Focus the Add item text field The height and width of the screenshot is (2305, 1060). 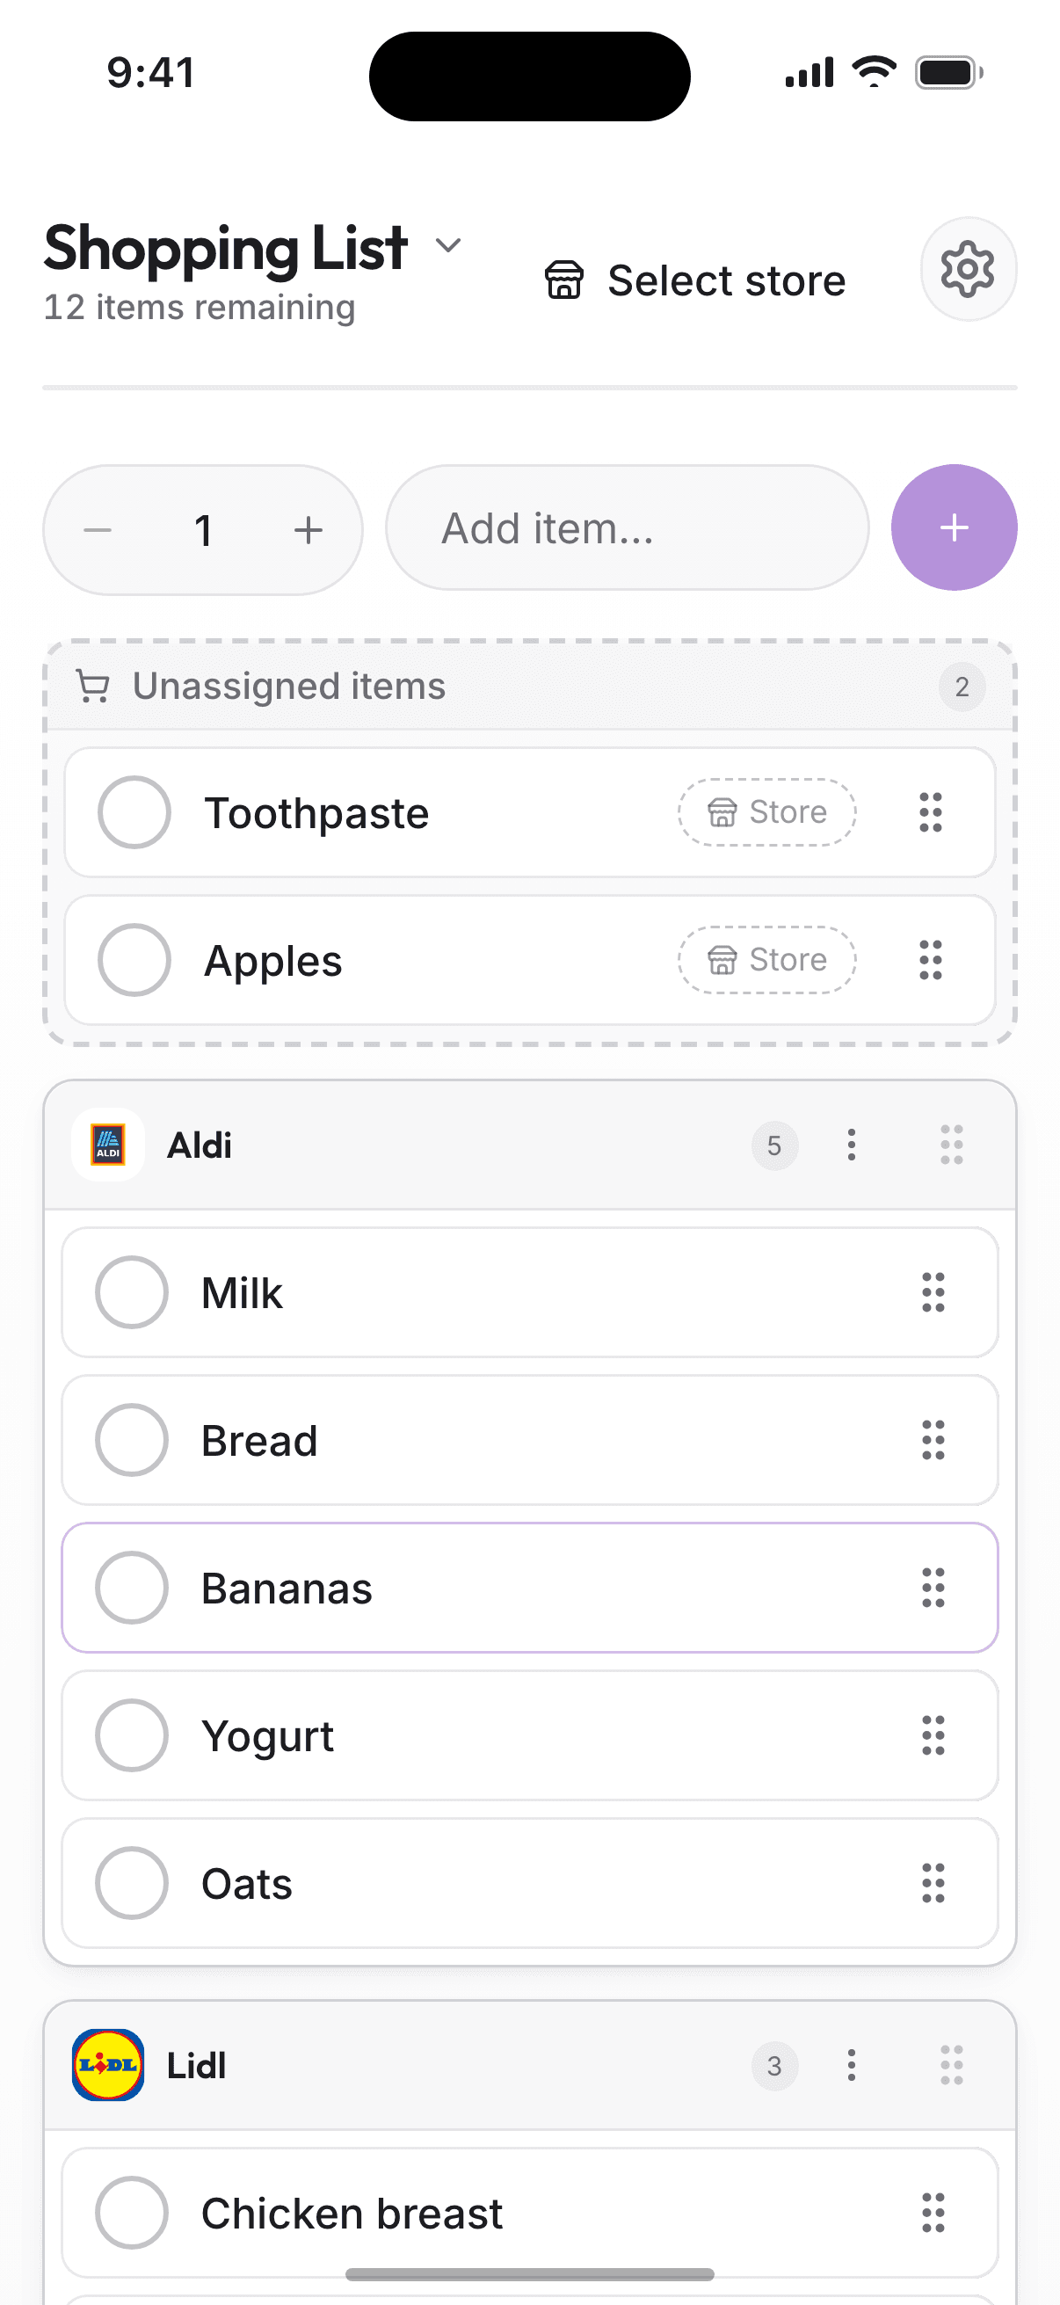pos(627,528)
